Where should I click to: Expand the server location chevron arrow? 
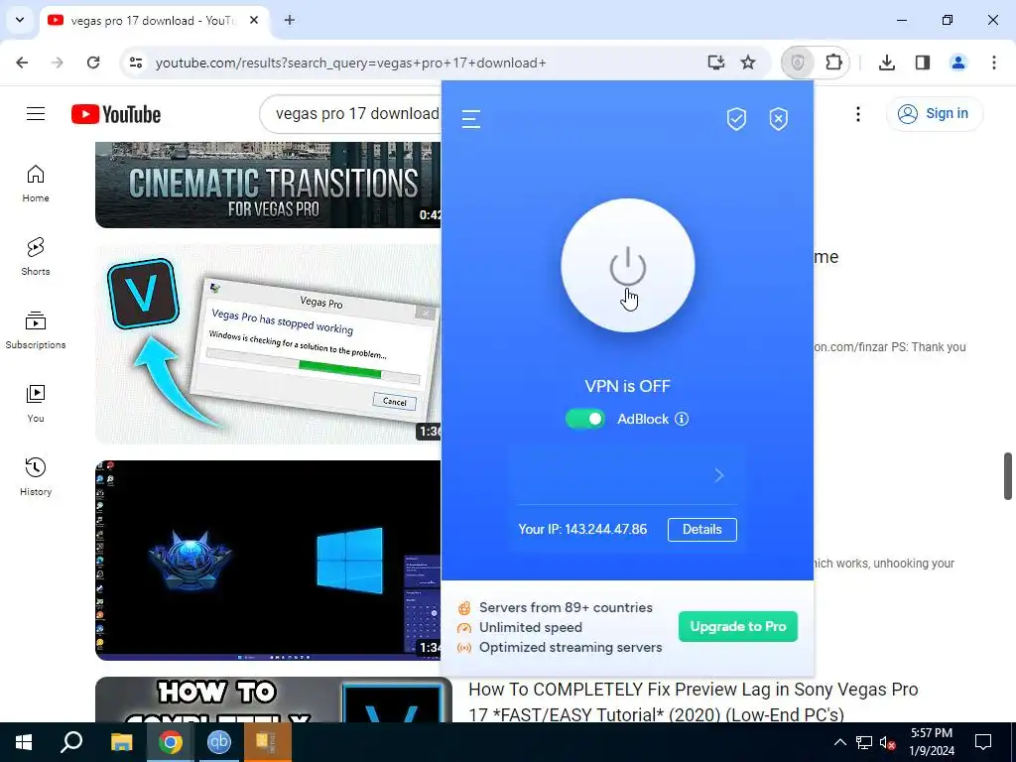click(719, 475)
